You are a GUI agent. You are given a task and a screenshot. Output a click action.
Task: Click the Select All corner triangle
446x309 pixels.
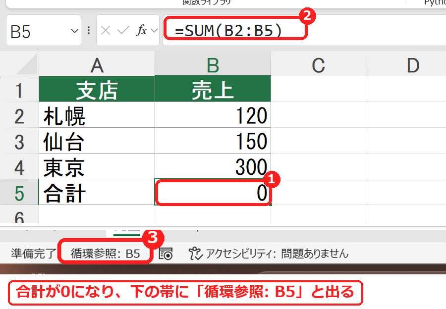[x=27, y=64]
